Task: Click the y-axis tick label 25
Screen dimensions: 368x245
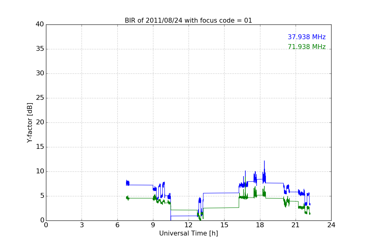Action: 40,98
